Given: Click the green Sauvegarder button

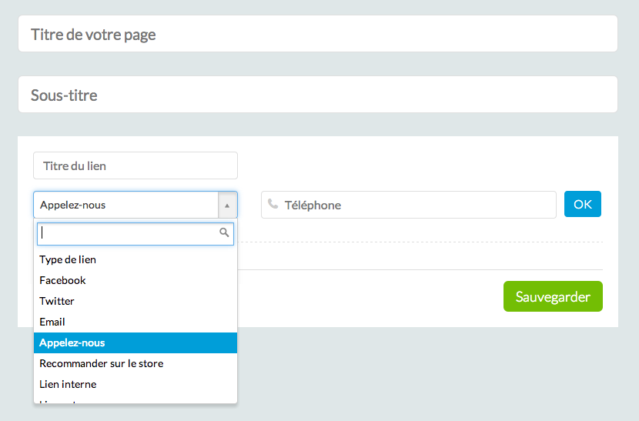Looking at the screenshot, I should (x=553, y=297).
